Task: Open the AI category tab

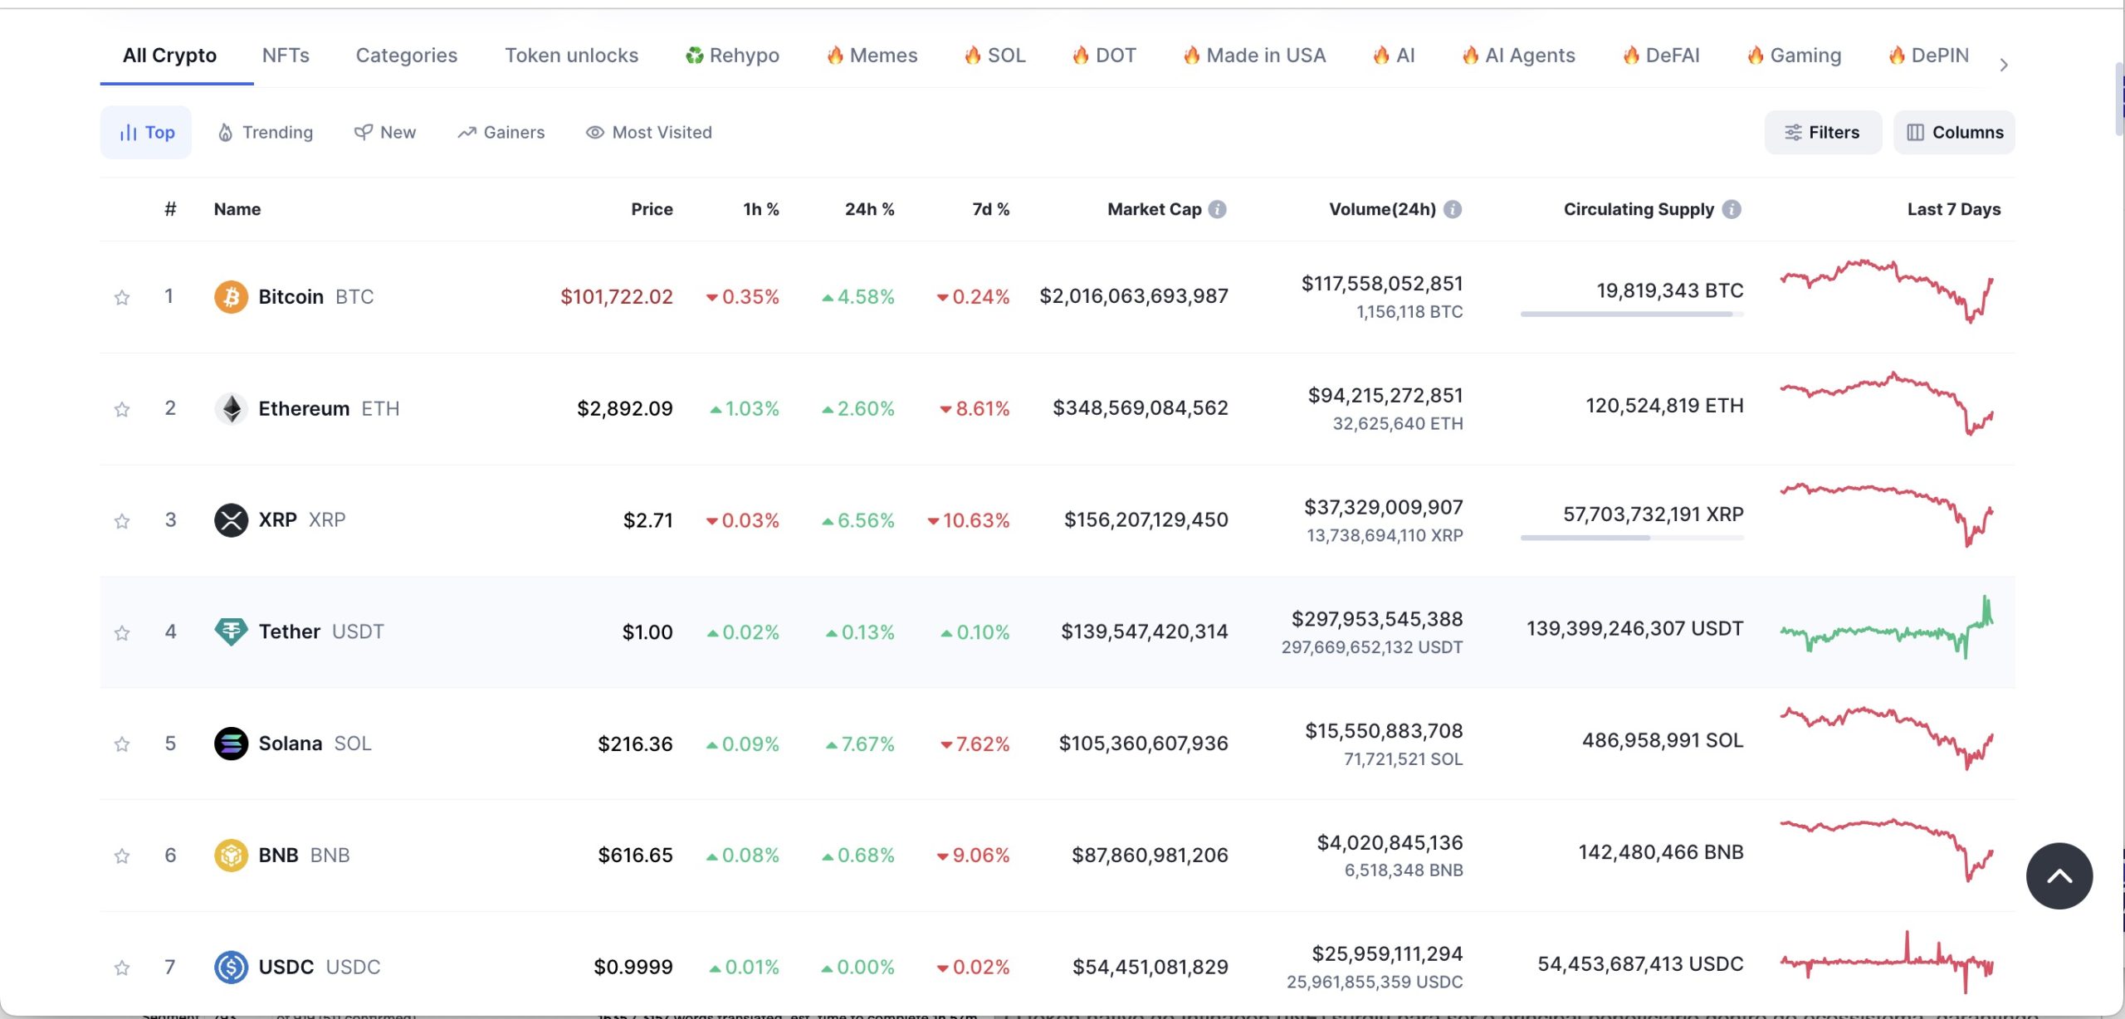Action: click(1394, 56)
